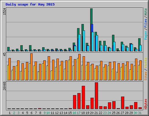Click day 6 on the x-axis
149x116 pixels.
[x=31, y=113]
